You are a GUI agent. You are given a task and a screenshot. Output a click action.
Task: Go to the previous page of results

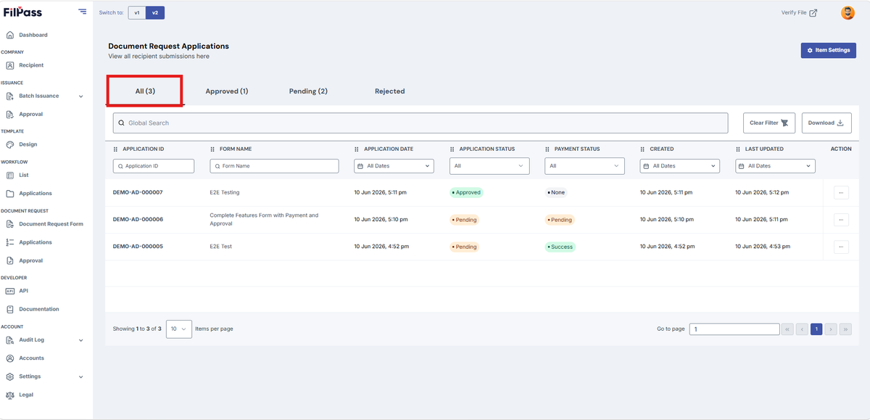(x=802, y=329)
